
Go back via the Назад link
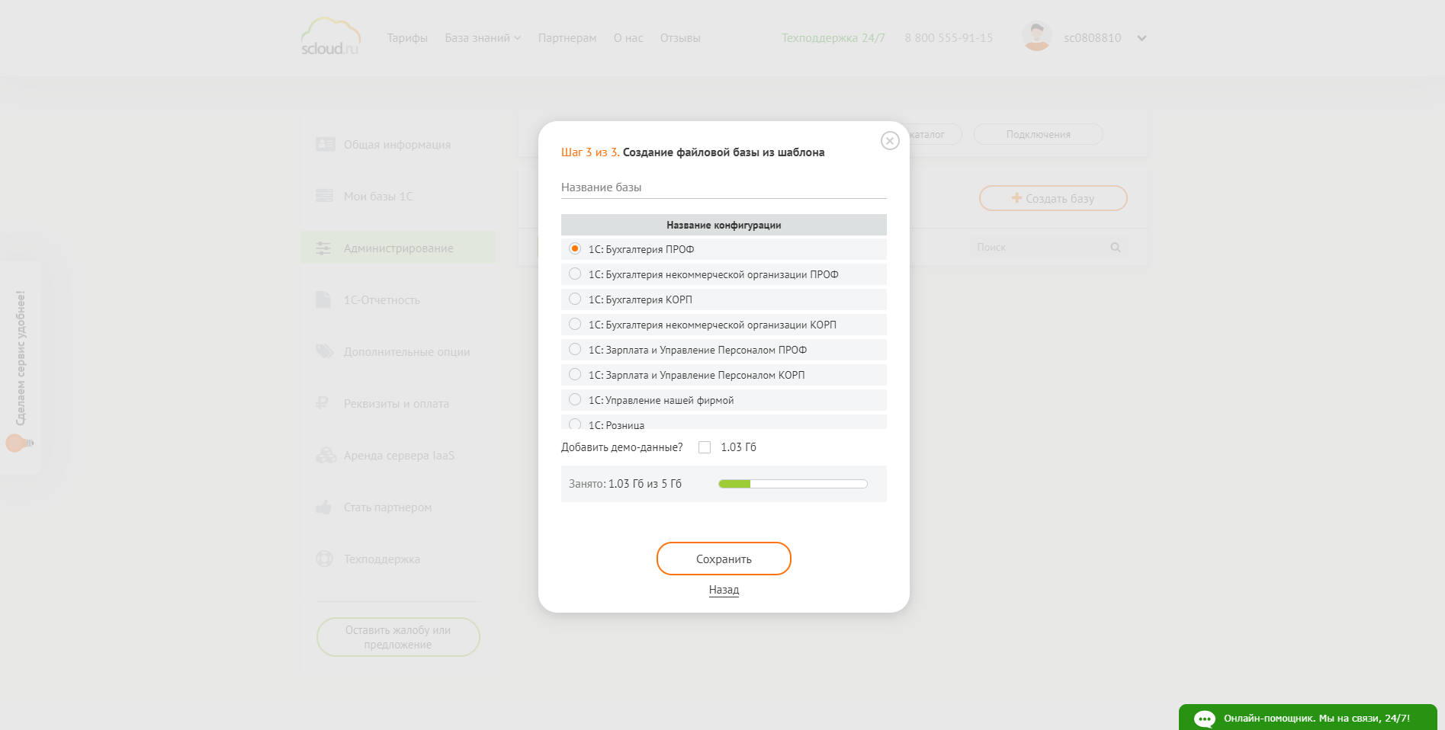(x=724, y=590)
